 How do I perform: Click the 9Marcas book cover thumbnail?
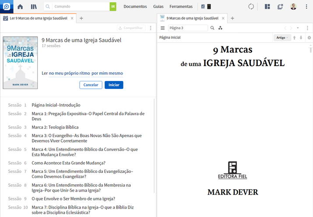20,63
